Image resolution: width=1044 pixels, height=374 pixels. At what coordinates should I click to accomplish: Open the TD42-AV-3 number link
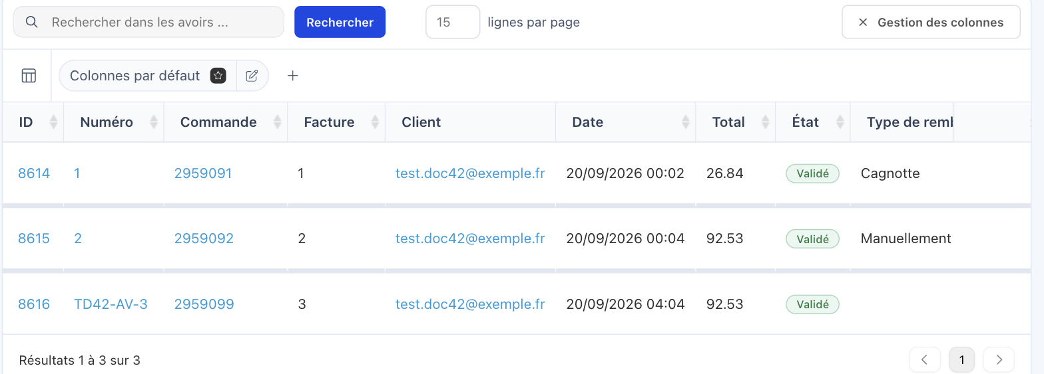coord(111,304)
